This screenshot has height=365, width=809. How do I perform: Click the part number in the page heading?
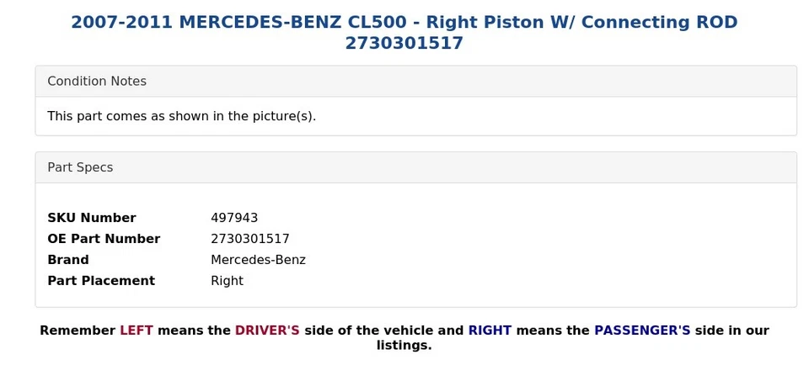[404, 44]
